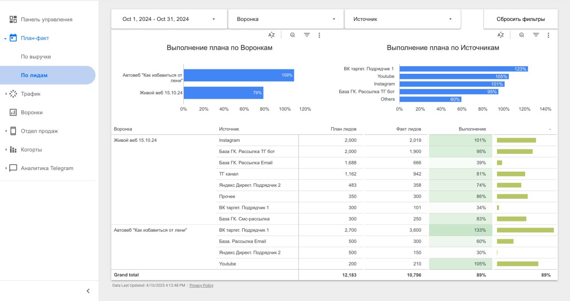Open three-dot menu on Воронкам chart
Screen dimensions: 570x301
(x=319, y=35)
